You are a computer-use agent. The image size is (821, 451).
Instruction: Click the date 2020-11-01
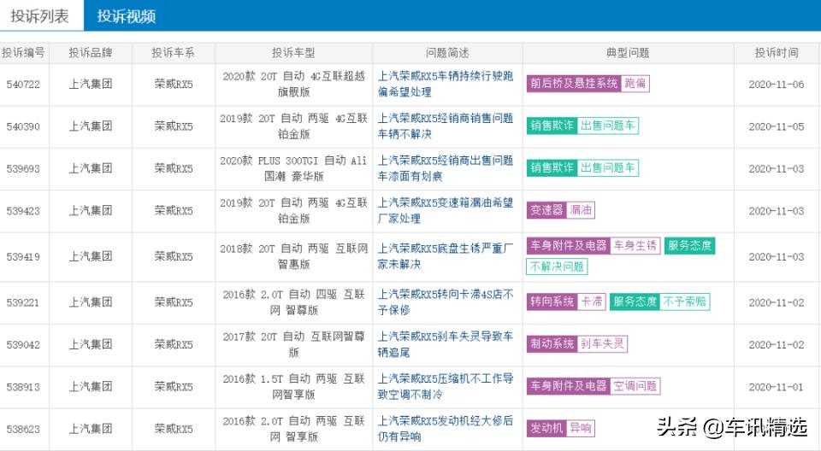point(777,387)
